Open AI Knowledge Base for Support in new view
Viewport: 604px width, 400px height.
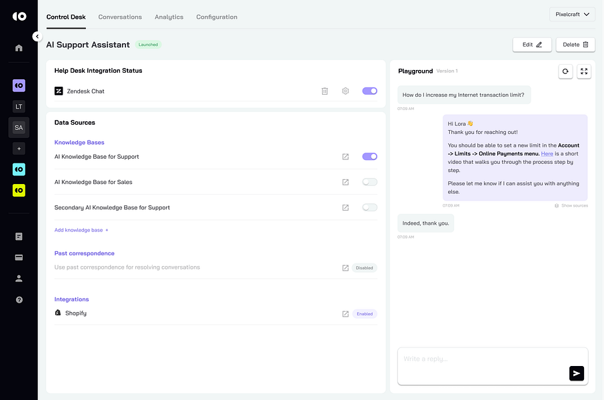[345, 157]
